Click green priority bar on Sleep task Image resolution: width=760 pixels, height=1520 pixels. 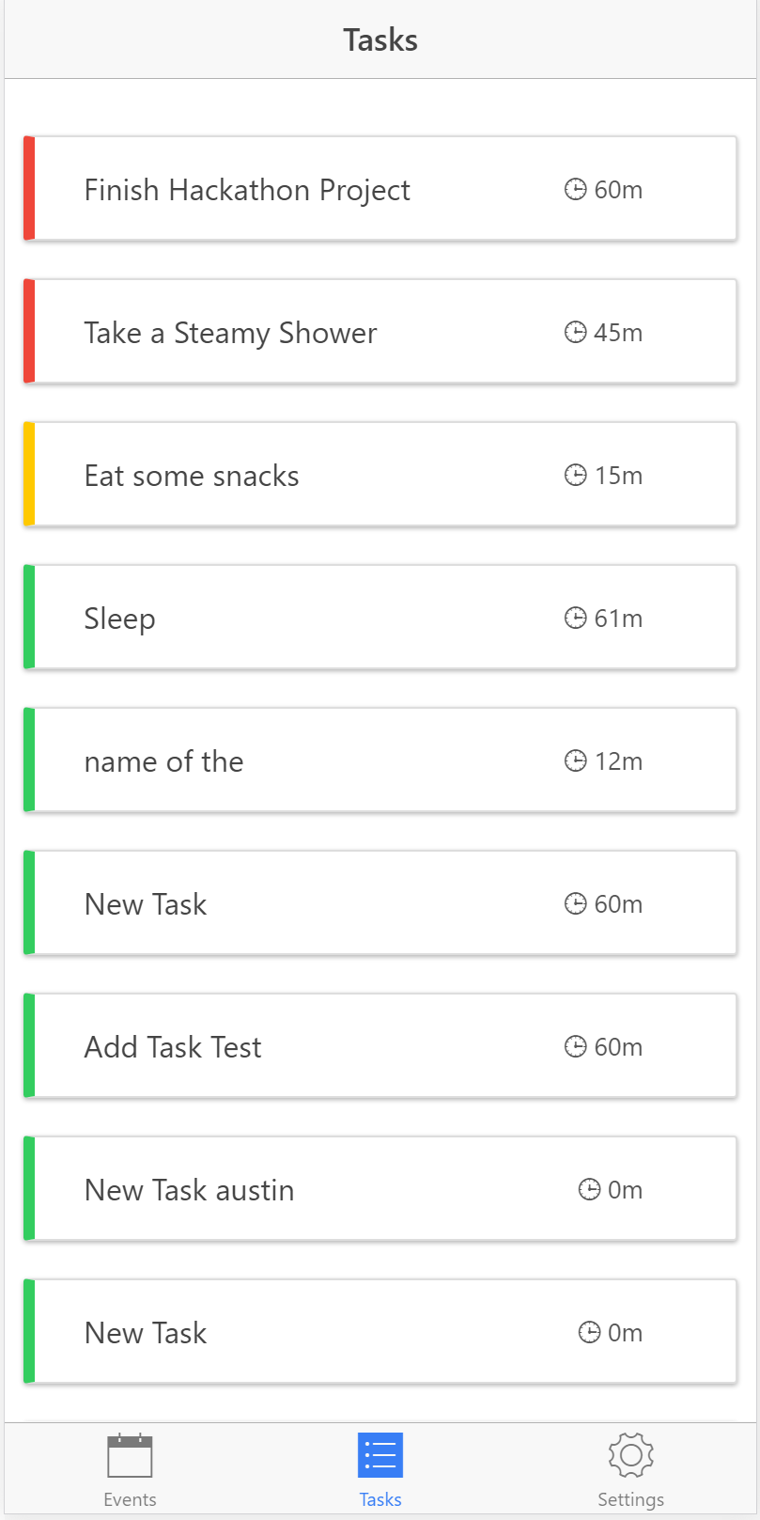pos(29,617)
